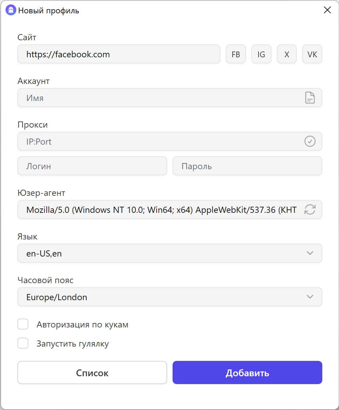The image size is (339, 410).
Task: Focus the Сайт URL input field
Action: point(119,54)
